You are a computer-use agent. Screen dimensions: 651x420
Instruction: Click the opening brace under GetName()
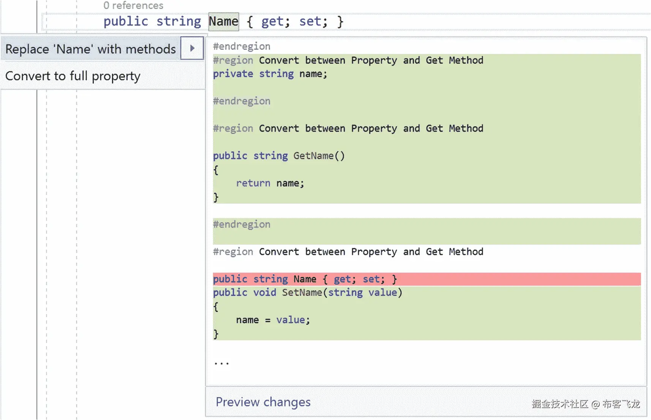pyautogui.click(x=216, y=170)
